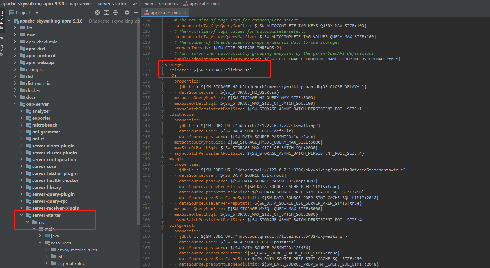Close the application.yml editor tab

pyautogui.click(x=185, y=13)
